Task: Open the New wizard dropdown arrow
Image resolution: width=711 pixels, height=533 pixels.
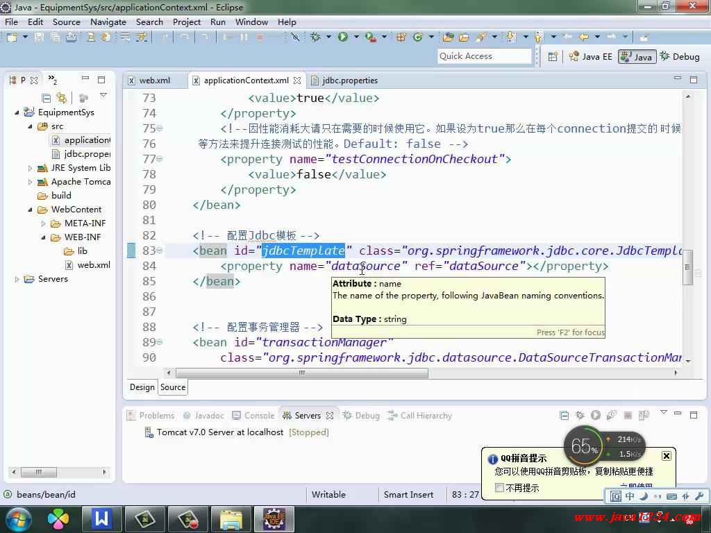Action: [25, 37]
